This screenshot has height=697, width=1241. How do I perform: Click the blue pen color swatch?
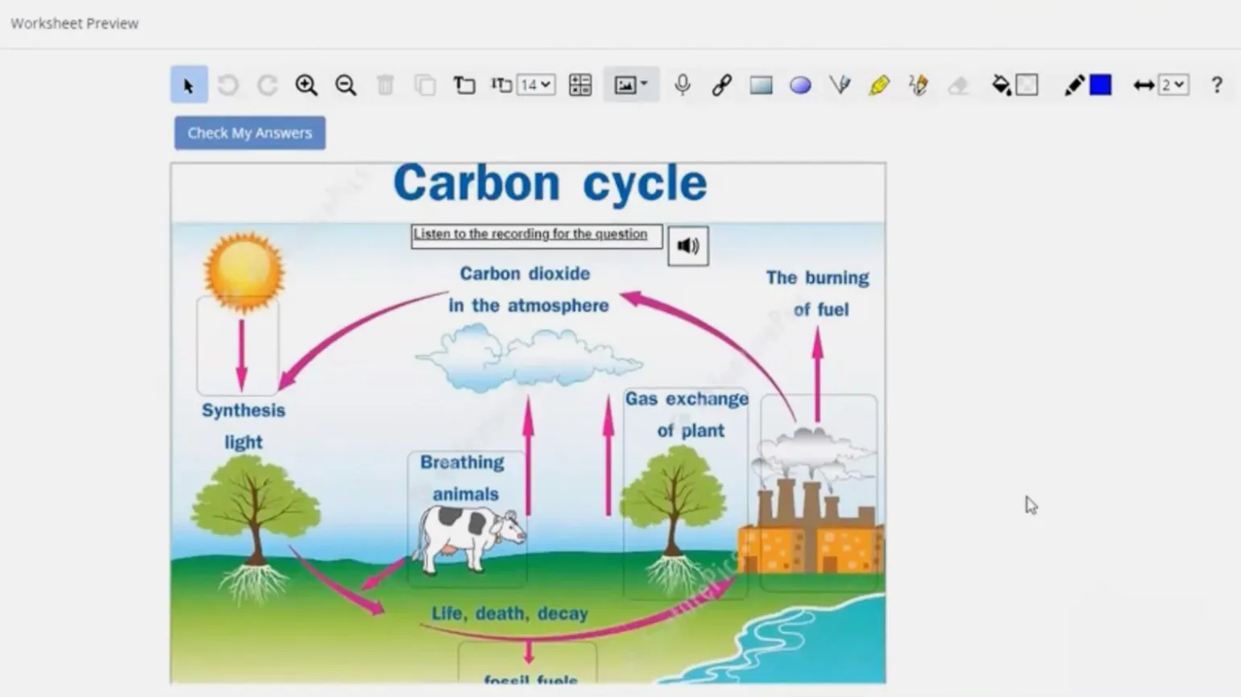[1100, 85]
